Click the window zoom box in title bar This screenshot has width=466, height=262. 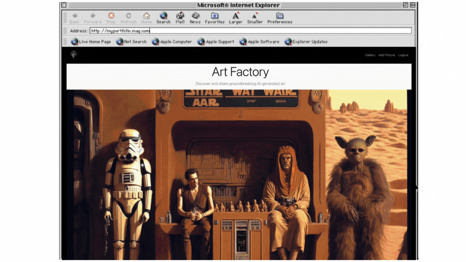click(x=405, y=5)
